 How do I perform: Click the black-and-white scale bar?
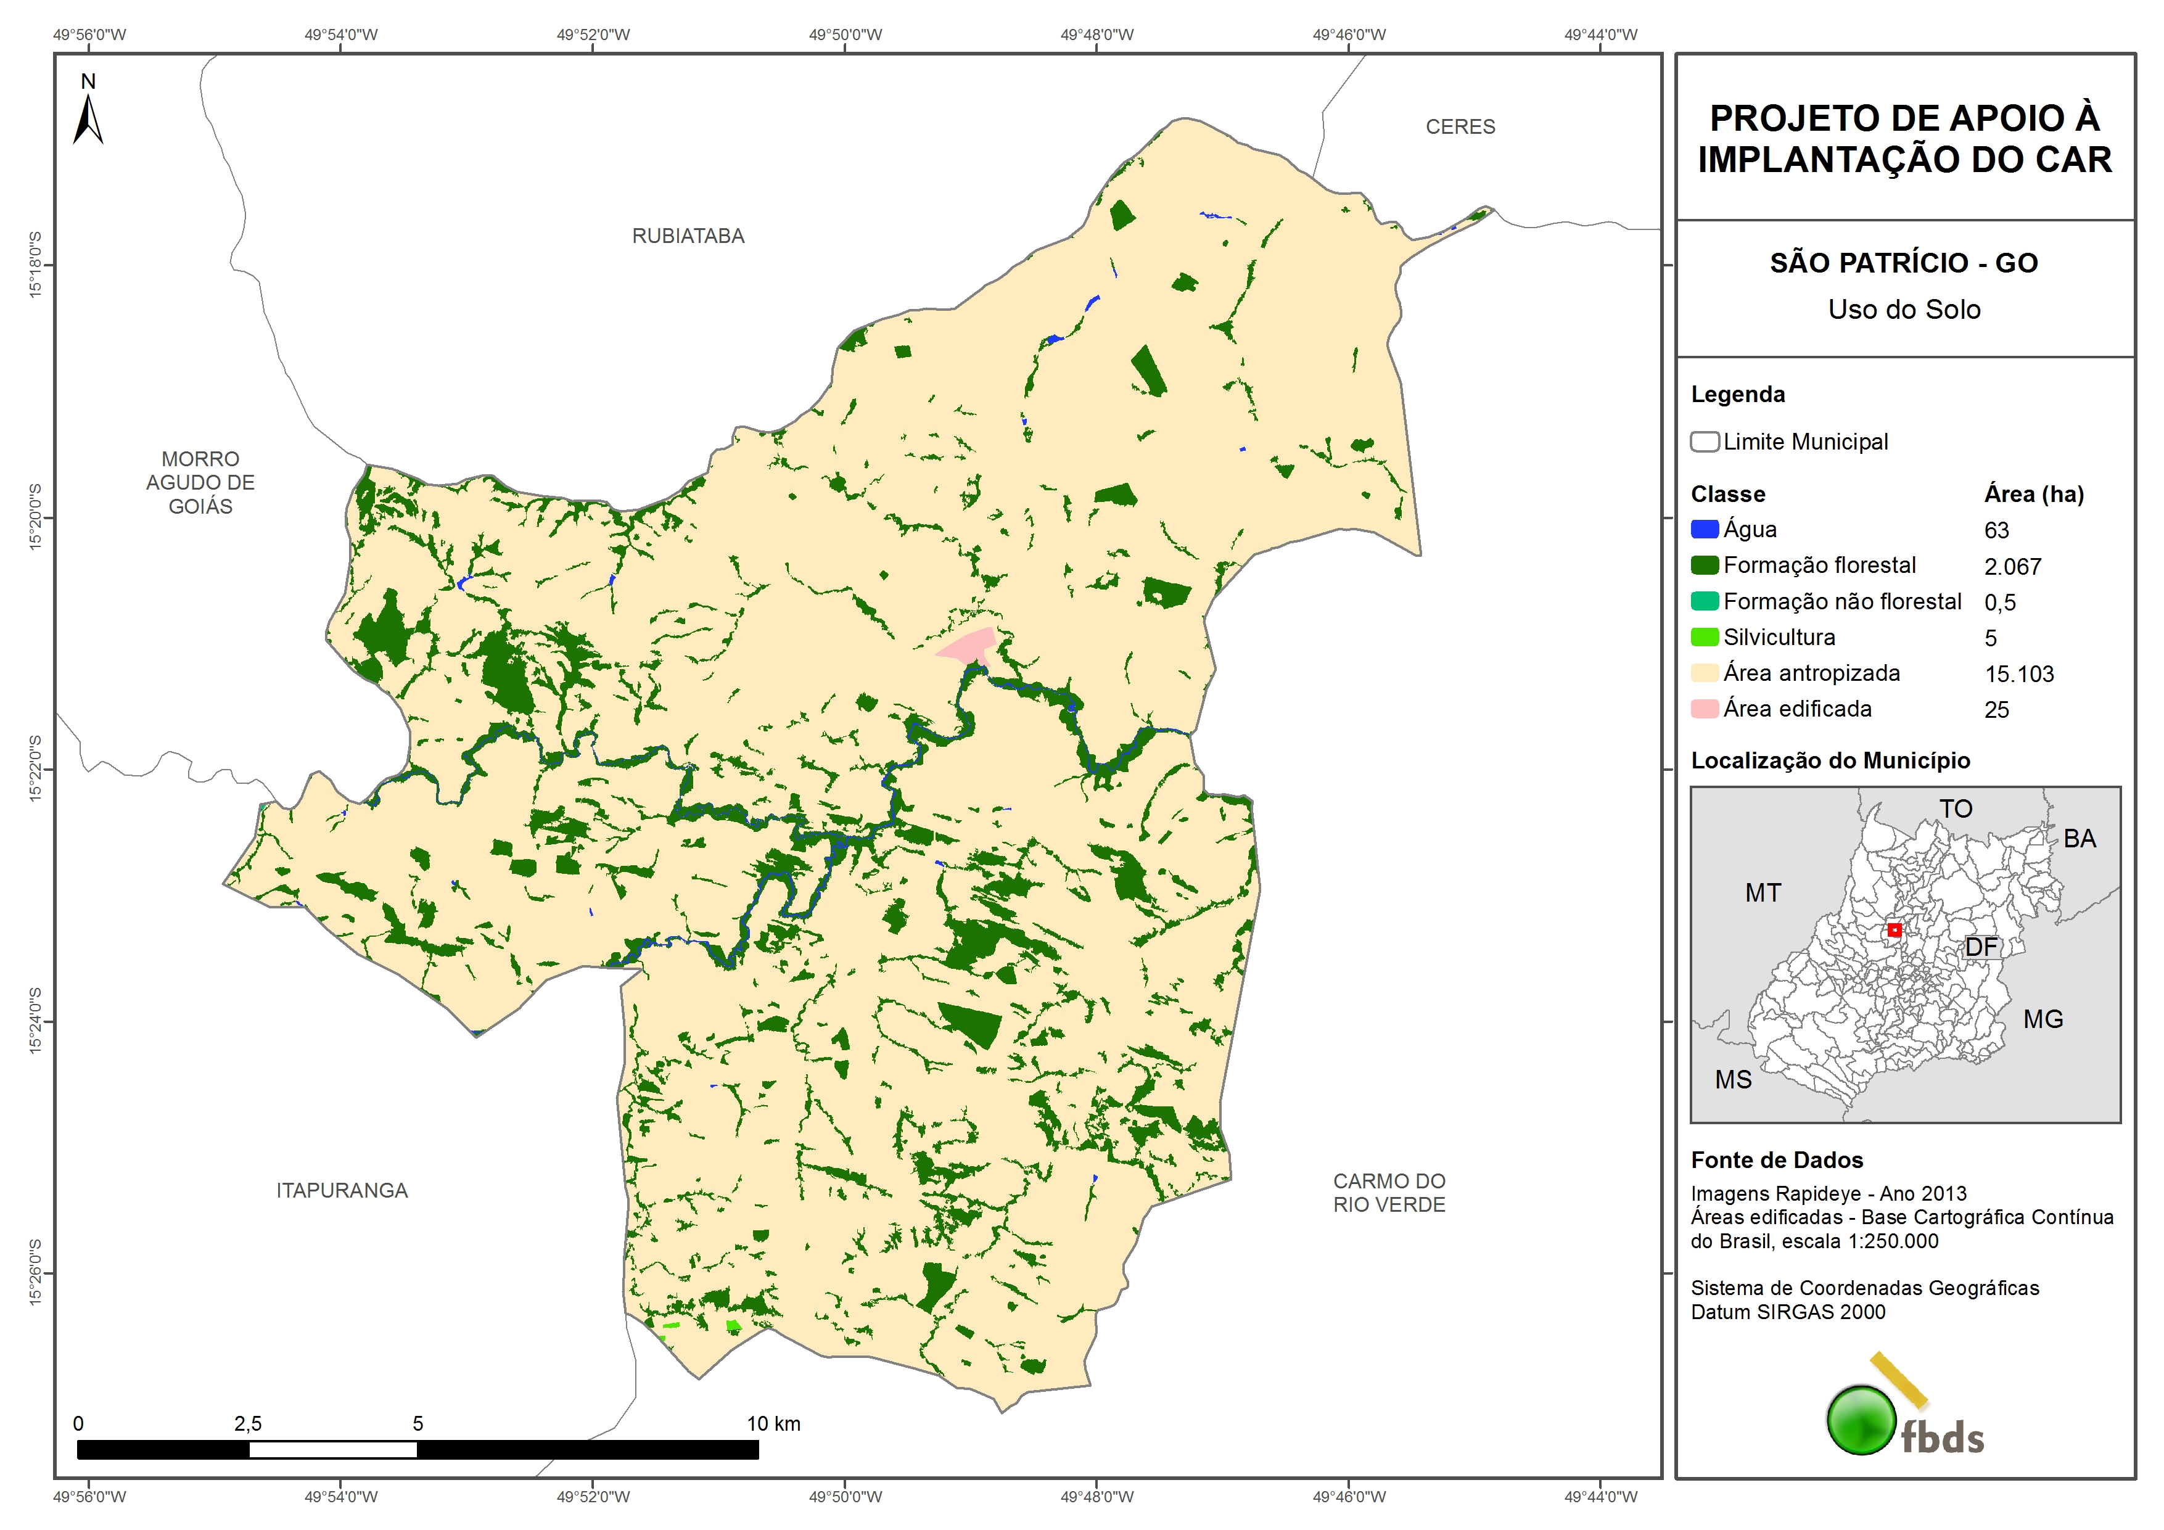coord(418,1449)
